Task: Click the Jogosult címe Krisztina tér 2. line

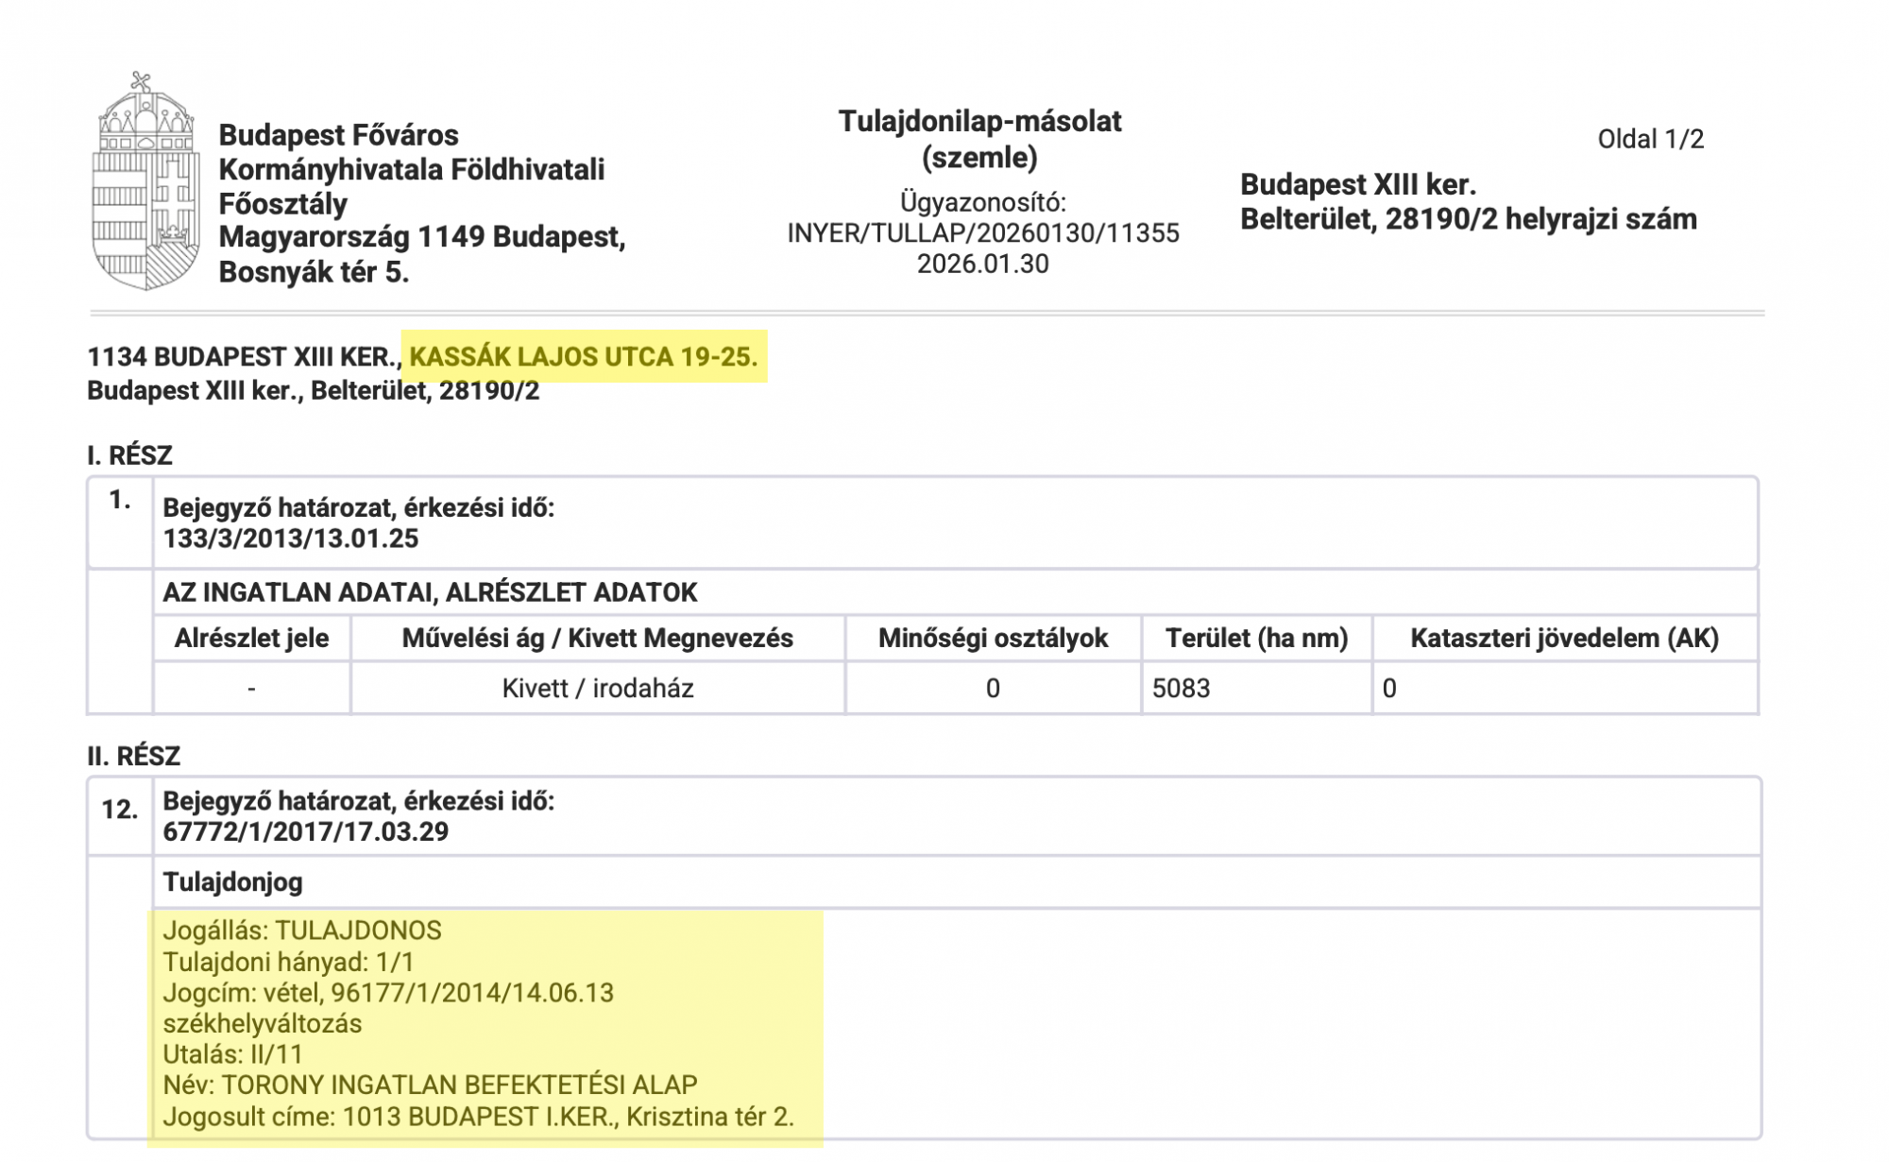Action: (x=478, y=1117)
